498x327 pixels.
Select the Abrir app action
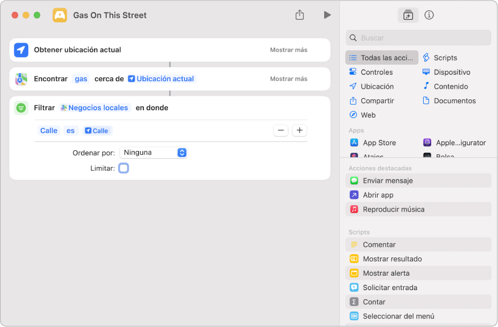point(418,195)
